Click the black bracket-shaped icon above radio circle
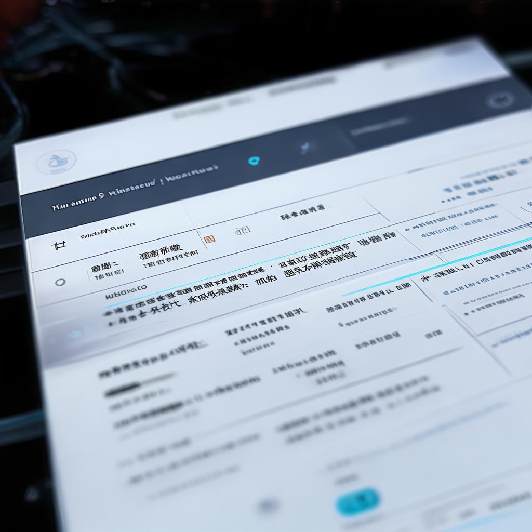The image size is (532, 532). (59, 245)
